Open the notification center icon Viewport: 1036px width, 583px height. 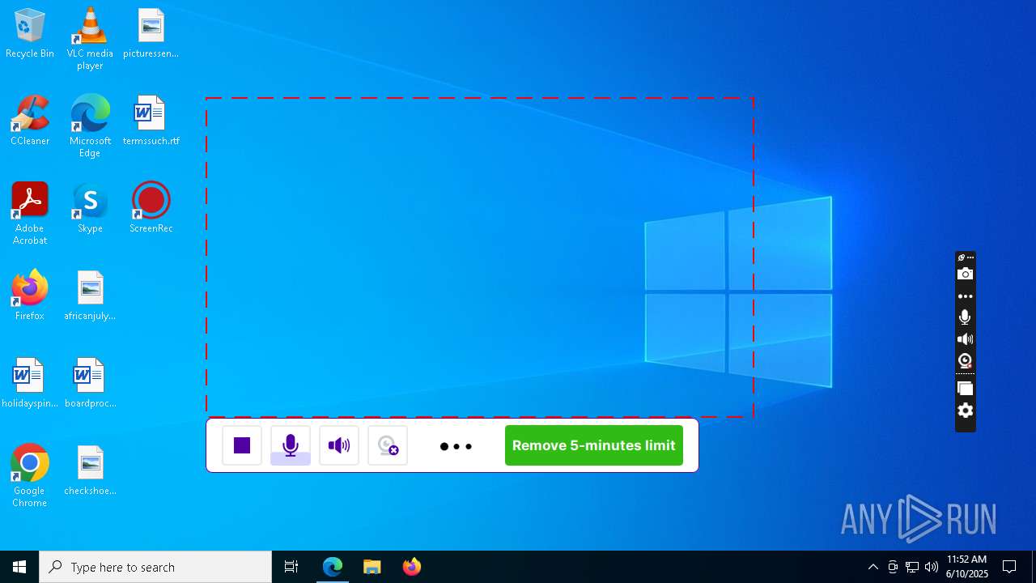click(x=1009, y=567)
